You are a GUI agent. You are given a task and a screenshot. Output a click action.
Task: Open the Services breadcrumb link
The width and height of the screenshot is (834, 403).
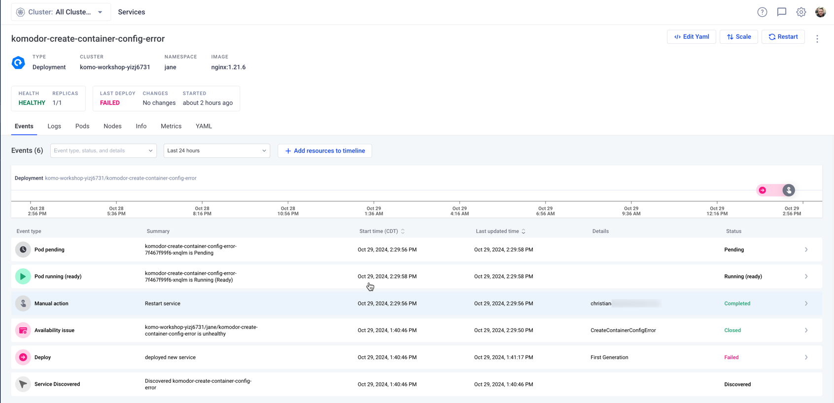(132, 12)
